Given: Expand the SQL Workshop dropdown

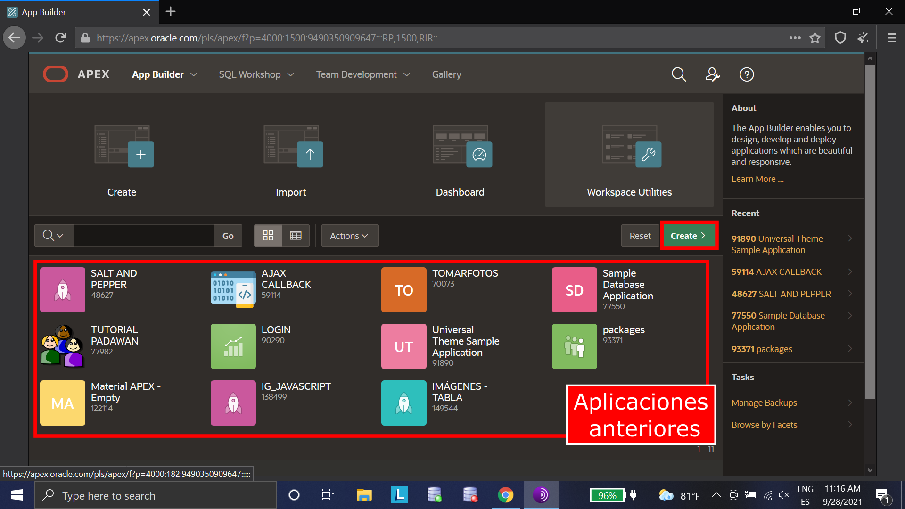Looking at the screenshot, I should (x=256, y=74).
